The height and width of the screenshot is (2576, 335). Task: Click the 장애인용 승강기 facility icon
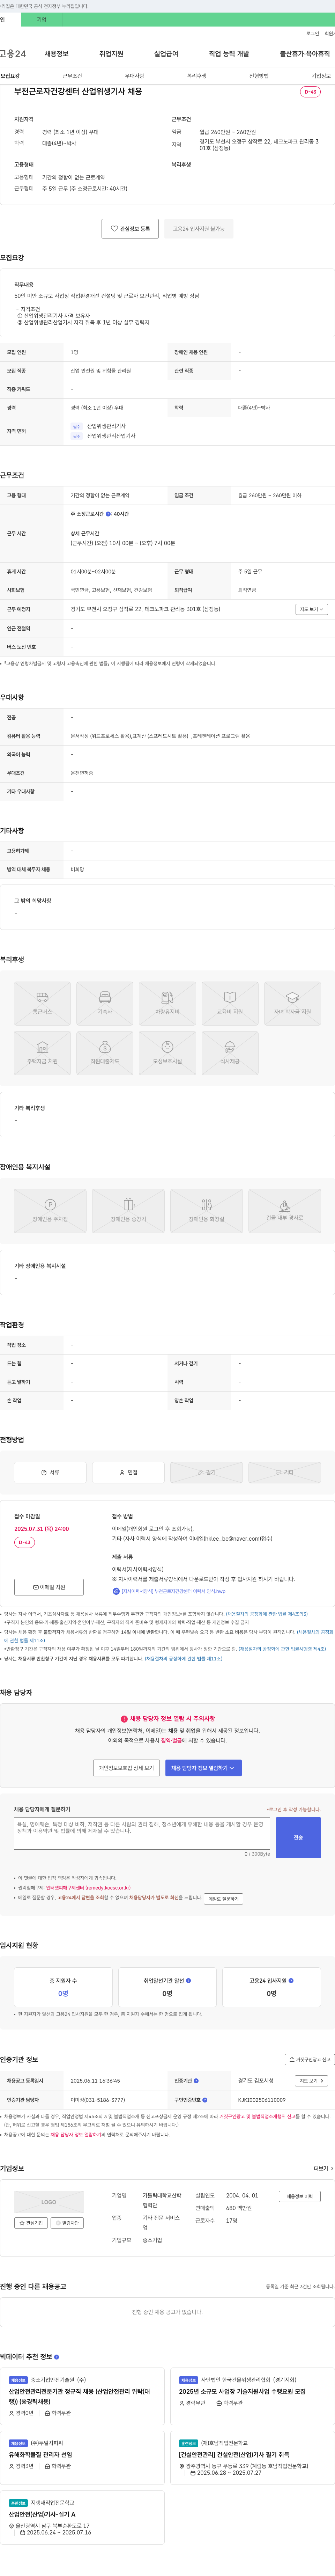point(128,1211)
